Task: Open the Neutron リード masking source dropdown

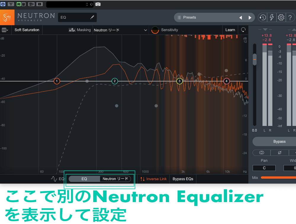Action: 120,30
